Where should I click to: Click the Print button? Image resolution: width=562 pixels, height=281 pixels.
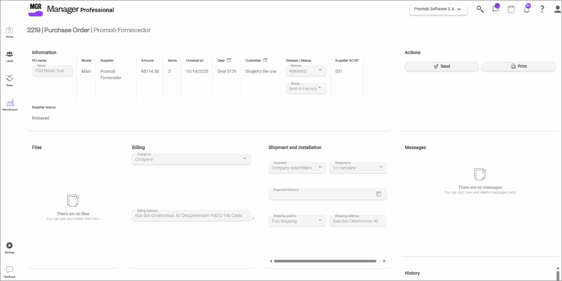[x=518, y=67]
